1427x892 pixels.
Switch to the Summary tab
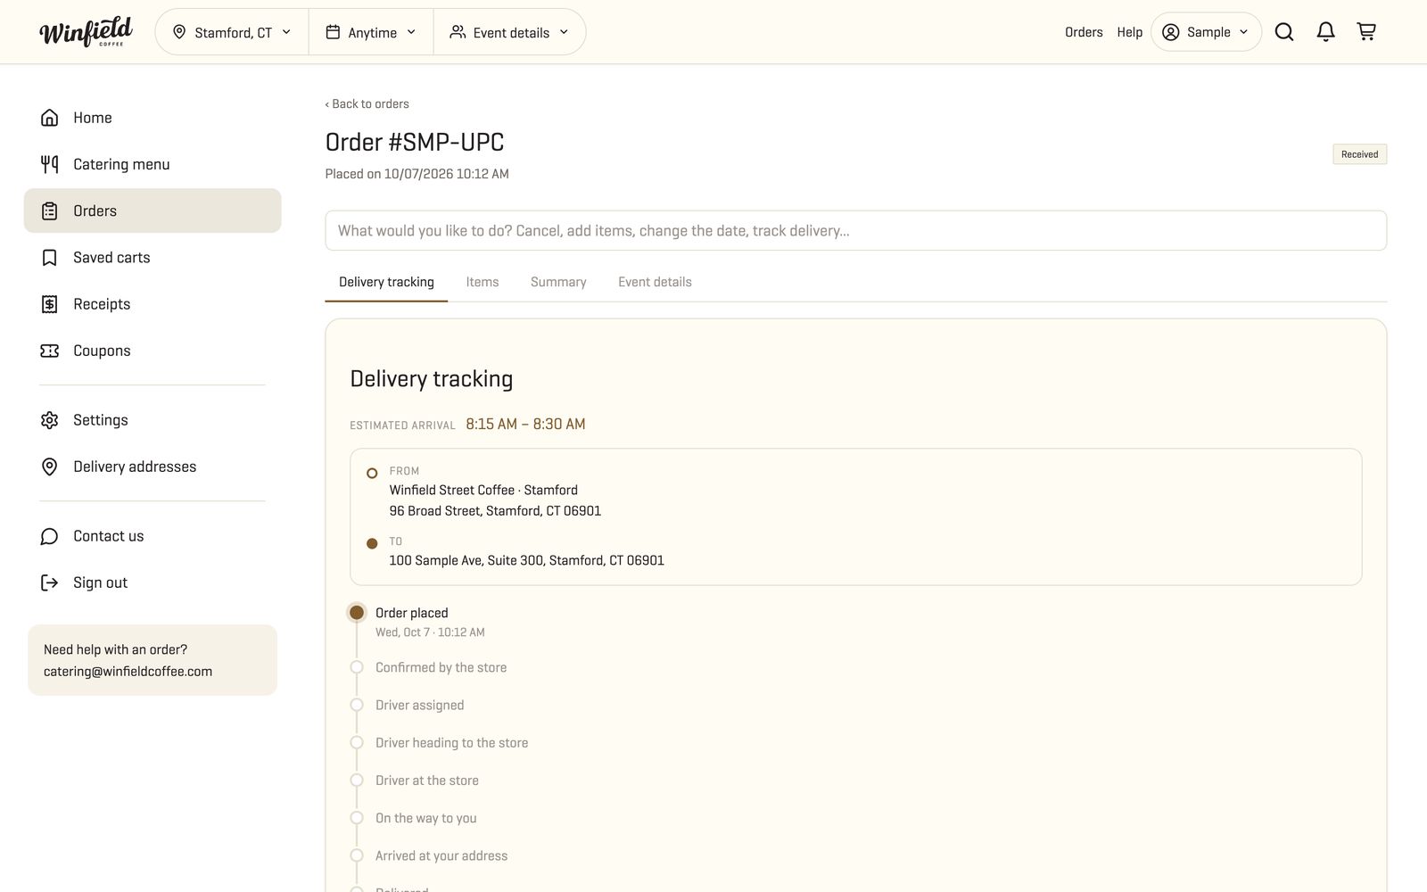(x=558, y=282)
